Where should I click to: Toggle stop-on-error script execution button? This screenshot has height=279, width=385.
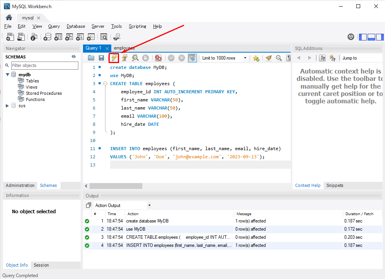pyautogui.click(x=158, y=58)
